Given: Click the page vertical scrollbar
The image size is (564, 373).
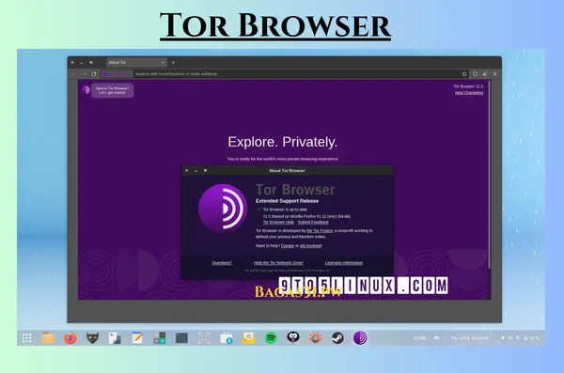Looking at the screenshot, I should [x=489, y=175].
